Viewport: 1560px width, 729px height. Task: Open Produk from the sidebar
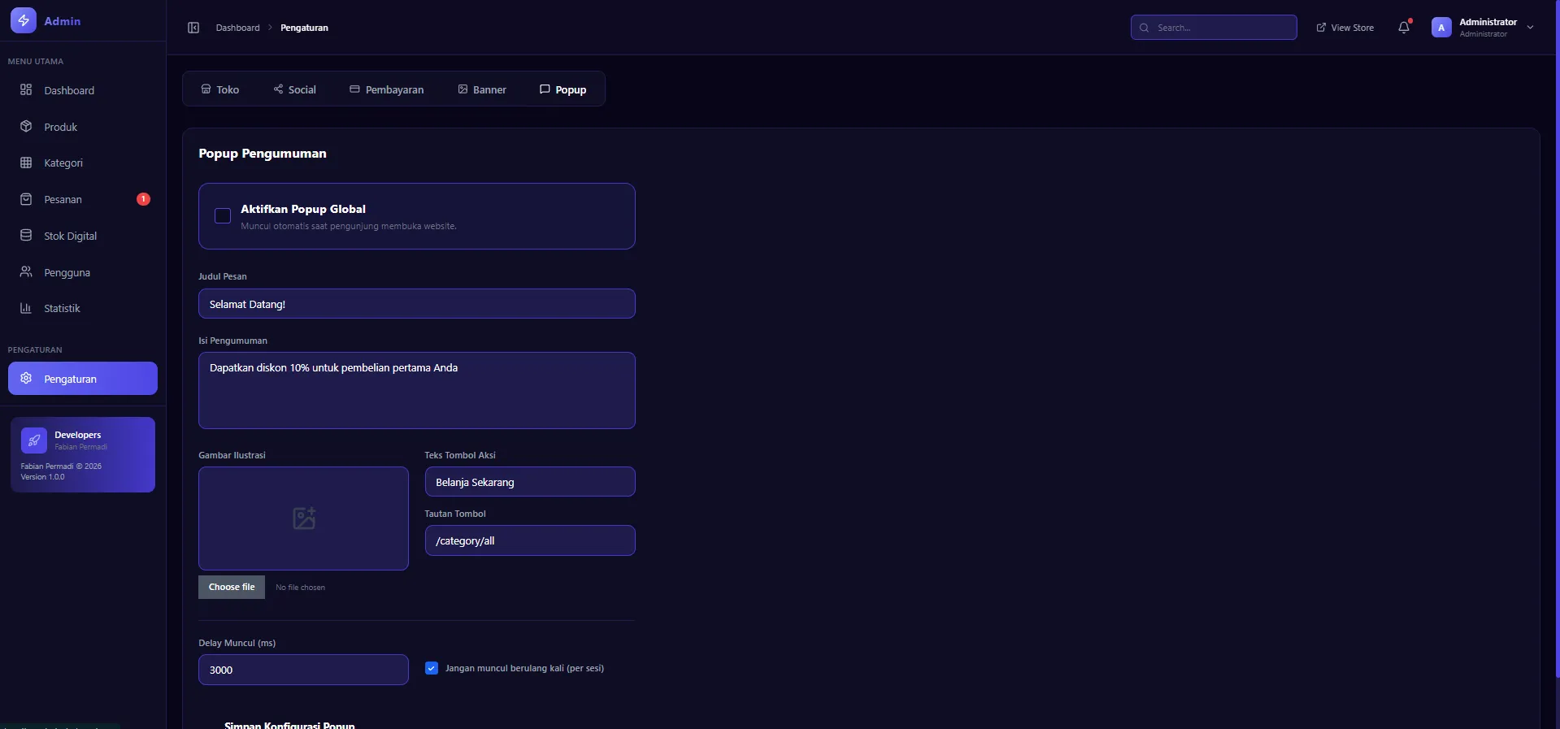61,127
